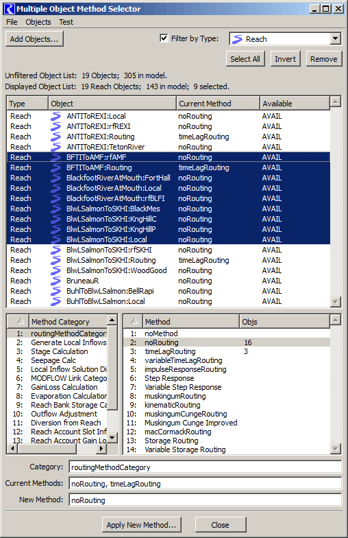Uncheck the Filter by Type checkbox
Viewport: 348px width, 538px height.
tap(164, 38)
